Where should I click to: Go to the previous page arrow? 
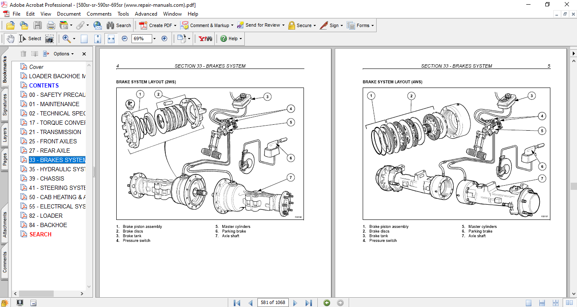[x=250, y=303]
